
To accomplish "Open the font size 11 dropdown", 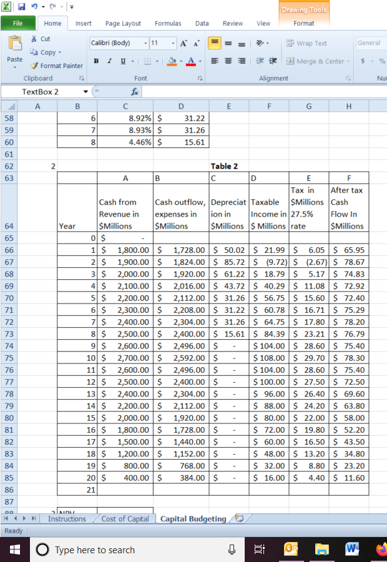I will coord(173,43).
